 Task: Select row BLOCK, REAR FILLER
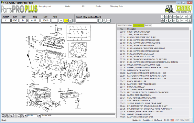click(x=153, y=87)
